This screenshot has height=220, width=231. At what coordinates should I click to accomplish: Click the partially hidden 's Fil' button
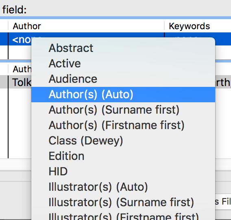223,202
